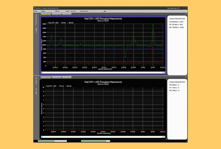
Task: Expand the server panel options arrow
Action: (186, 77)
